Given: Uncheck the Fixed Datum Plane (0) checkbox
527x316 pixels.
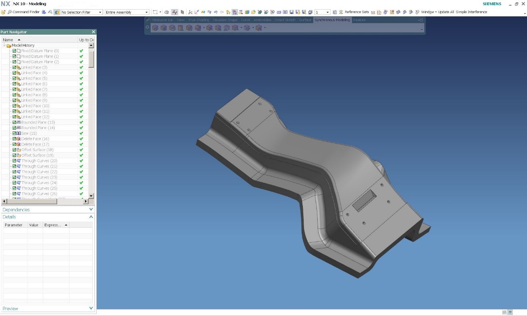Looking at the screenshot, I should 14,51.
